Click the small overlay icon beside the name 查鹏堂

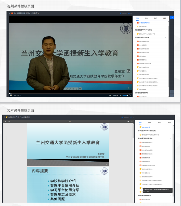point(128,71)
